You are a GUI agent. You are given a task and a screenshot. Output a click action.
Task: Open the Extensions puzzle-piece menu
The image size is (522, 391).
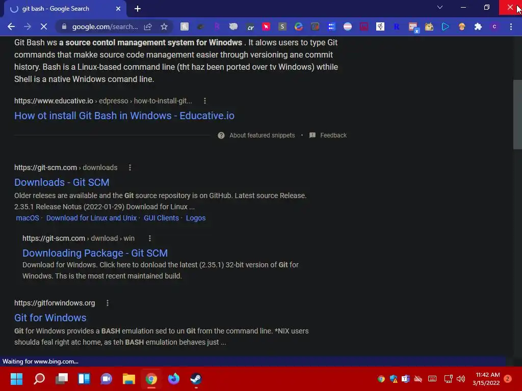click(x=478, y=26)
